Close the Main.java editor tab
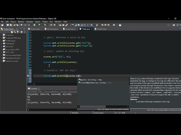The height and width of the screenshot is (135, 181). [92, 29]
